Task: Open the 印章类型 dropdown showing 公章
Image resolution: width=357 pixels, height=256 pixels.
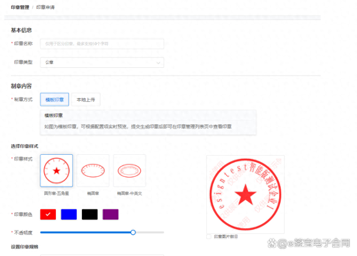Action: tap(102, 62)
